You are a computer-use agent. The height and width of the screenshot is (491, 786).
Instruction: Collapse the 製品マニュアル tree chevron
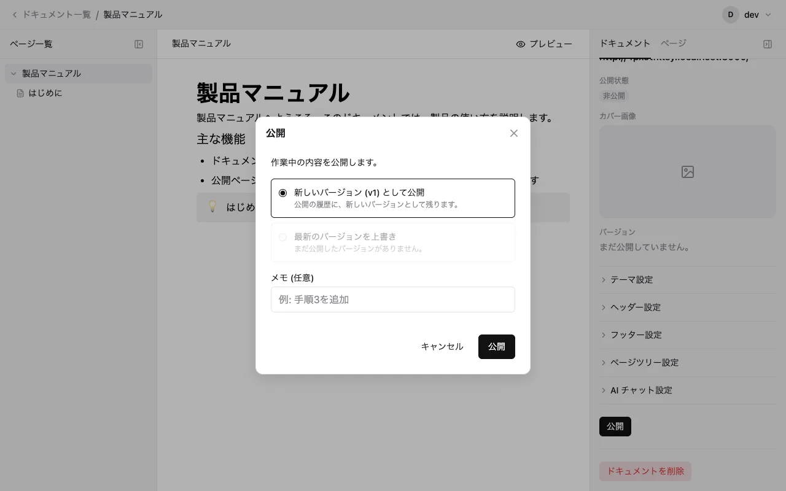tap(14, 74)
